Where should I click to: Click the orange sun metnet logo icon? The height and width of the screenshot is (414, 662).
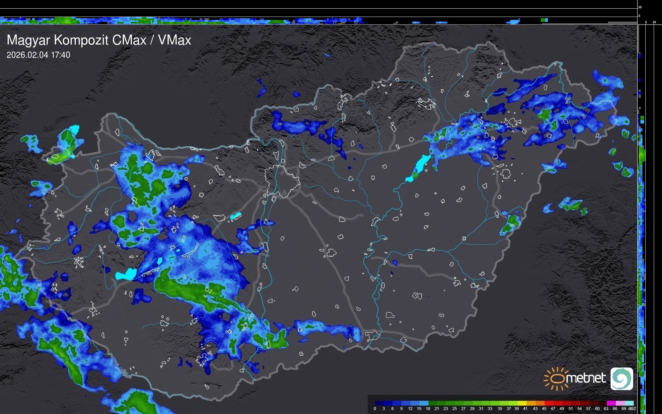tap(556, 378)
